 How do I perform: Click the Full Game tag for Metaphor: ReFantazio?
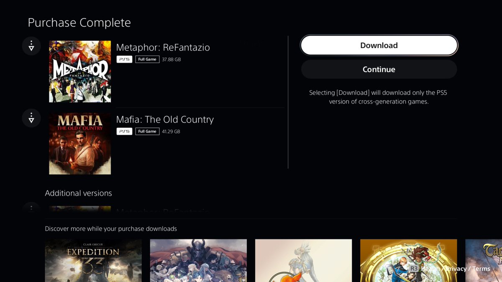coord(147,59)
